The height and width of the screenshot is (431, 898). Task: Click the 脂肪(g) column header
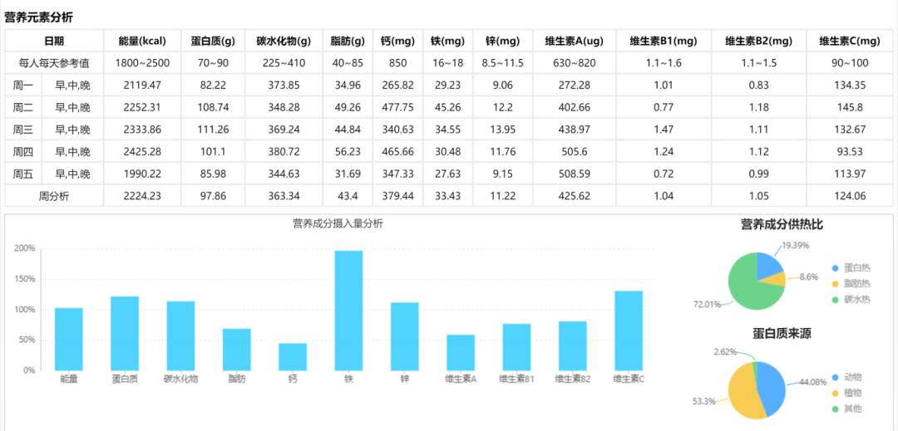coord(348,41)
